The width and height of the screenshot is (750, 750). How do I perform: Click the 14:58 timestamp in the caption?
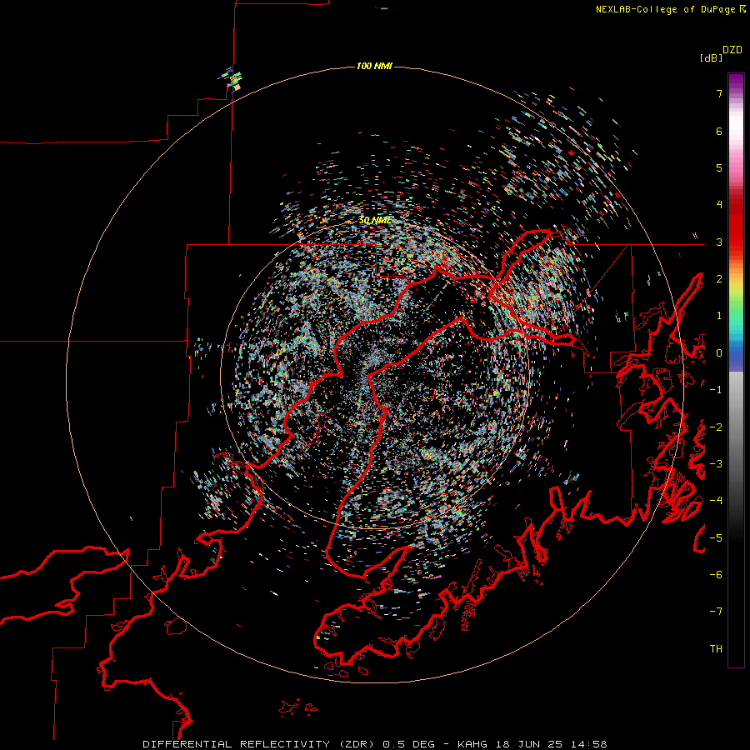[x=589, y=744]
